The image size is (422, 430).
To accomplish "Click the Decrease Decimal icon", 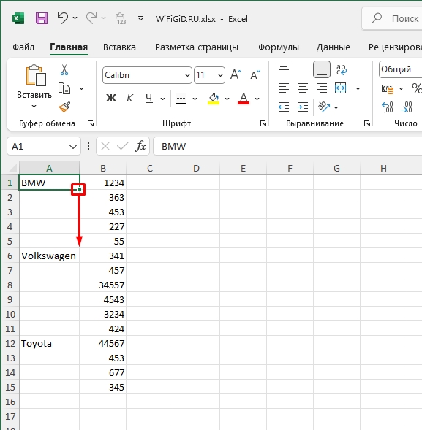I will click(407, 107).
